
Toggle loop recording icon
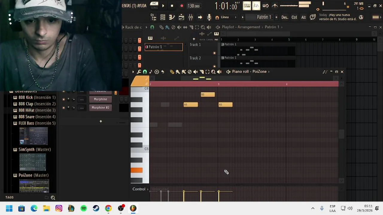click(x=265, y=6)
